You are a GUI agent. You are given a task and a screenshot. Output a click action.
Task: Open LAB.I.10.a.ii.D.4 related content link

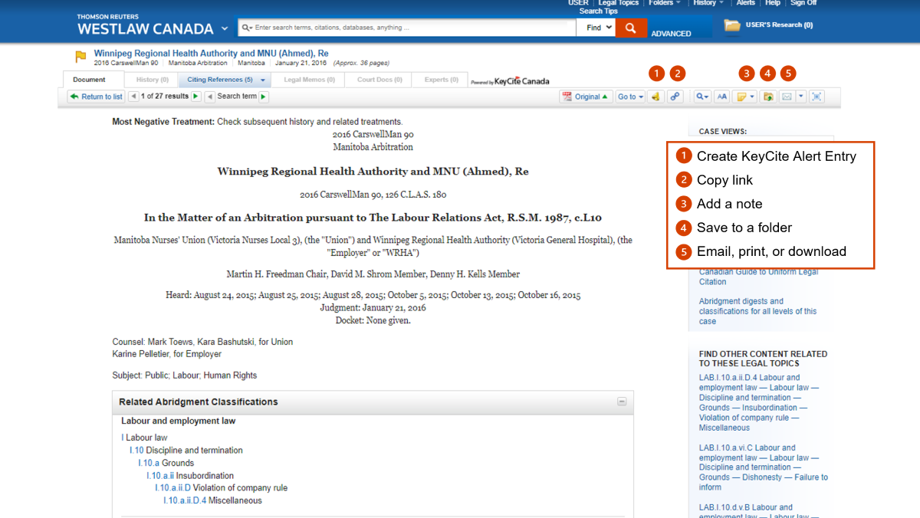point(759,402)
